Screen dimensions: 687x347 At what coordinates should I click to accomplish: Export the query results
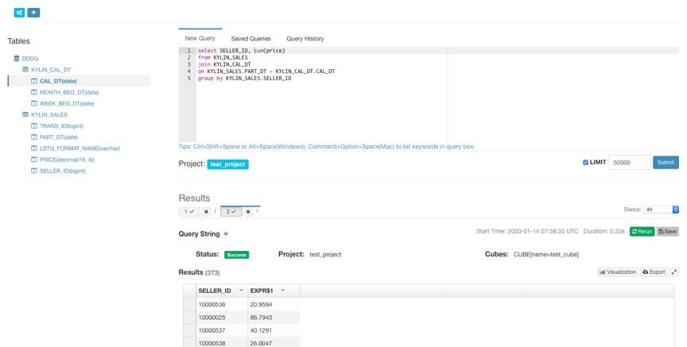(654, 272)
